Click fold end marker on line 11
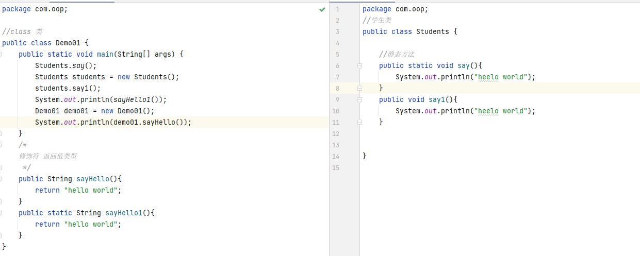This screenshot has height=256, width=640. point(360,123)
